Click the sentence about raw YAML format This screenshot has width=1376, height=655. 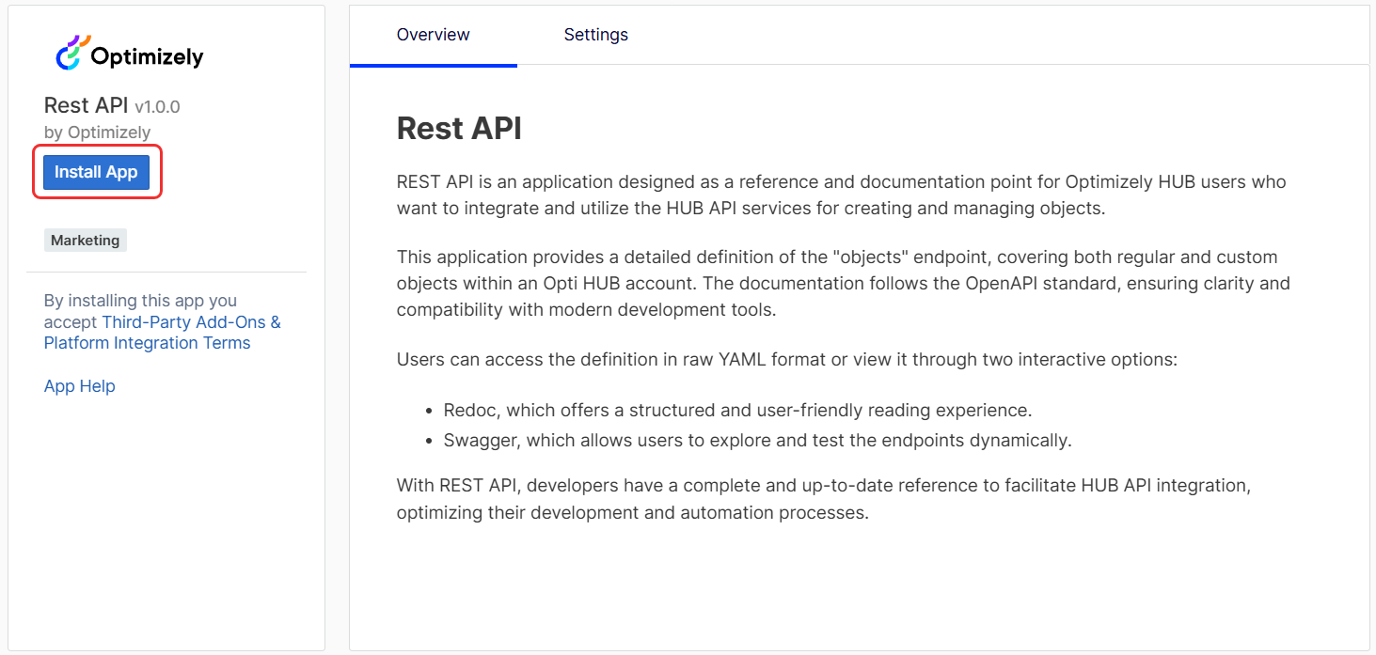(787, 360)
